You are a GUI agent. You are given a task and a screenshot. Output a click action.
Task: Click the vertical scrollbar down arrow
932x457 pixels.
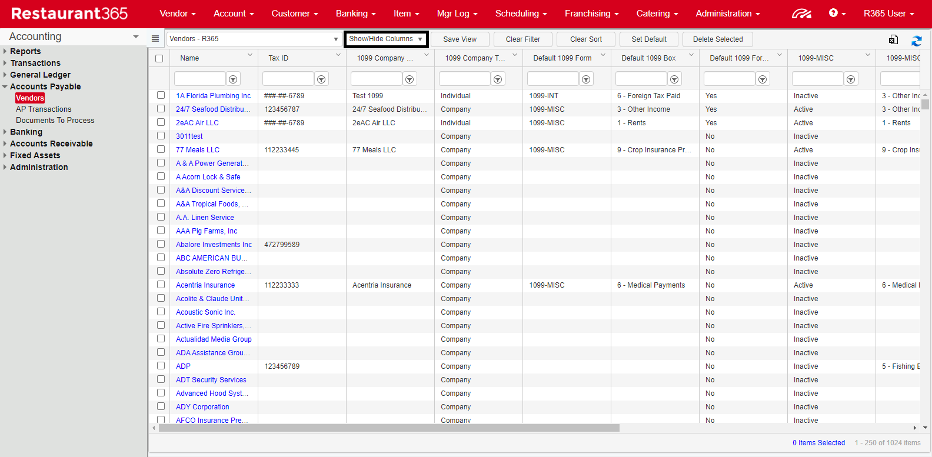point(926,428)
